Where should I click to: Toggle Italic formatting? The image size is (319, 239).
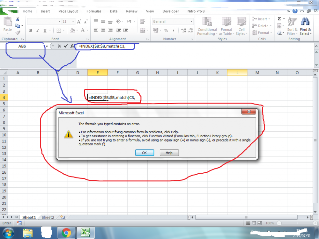coord(38,31)
